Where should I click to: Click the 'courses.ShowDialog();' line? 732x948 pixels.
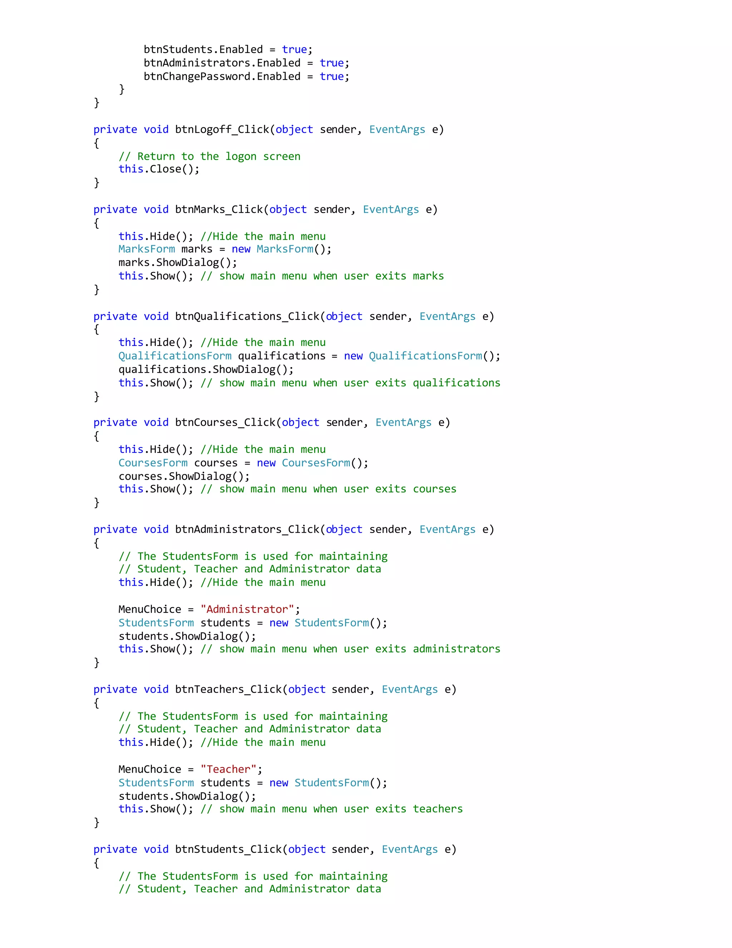pyautogui.click(x=184, y=476)
